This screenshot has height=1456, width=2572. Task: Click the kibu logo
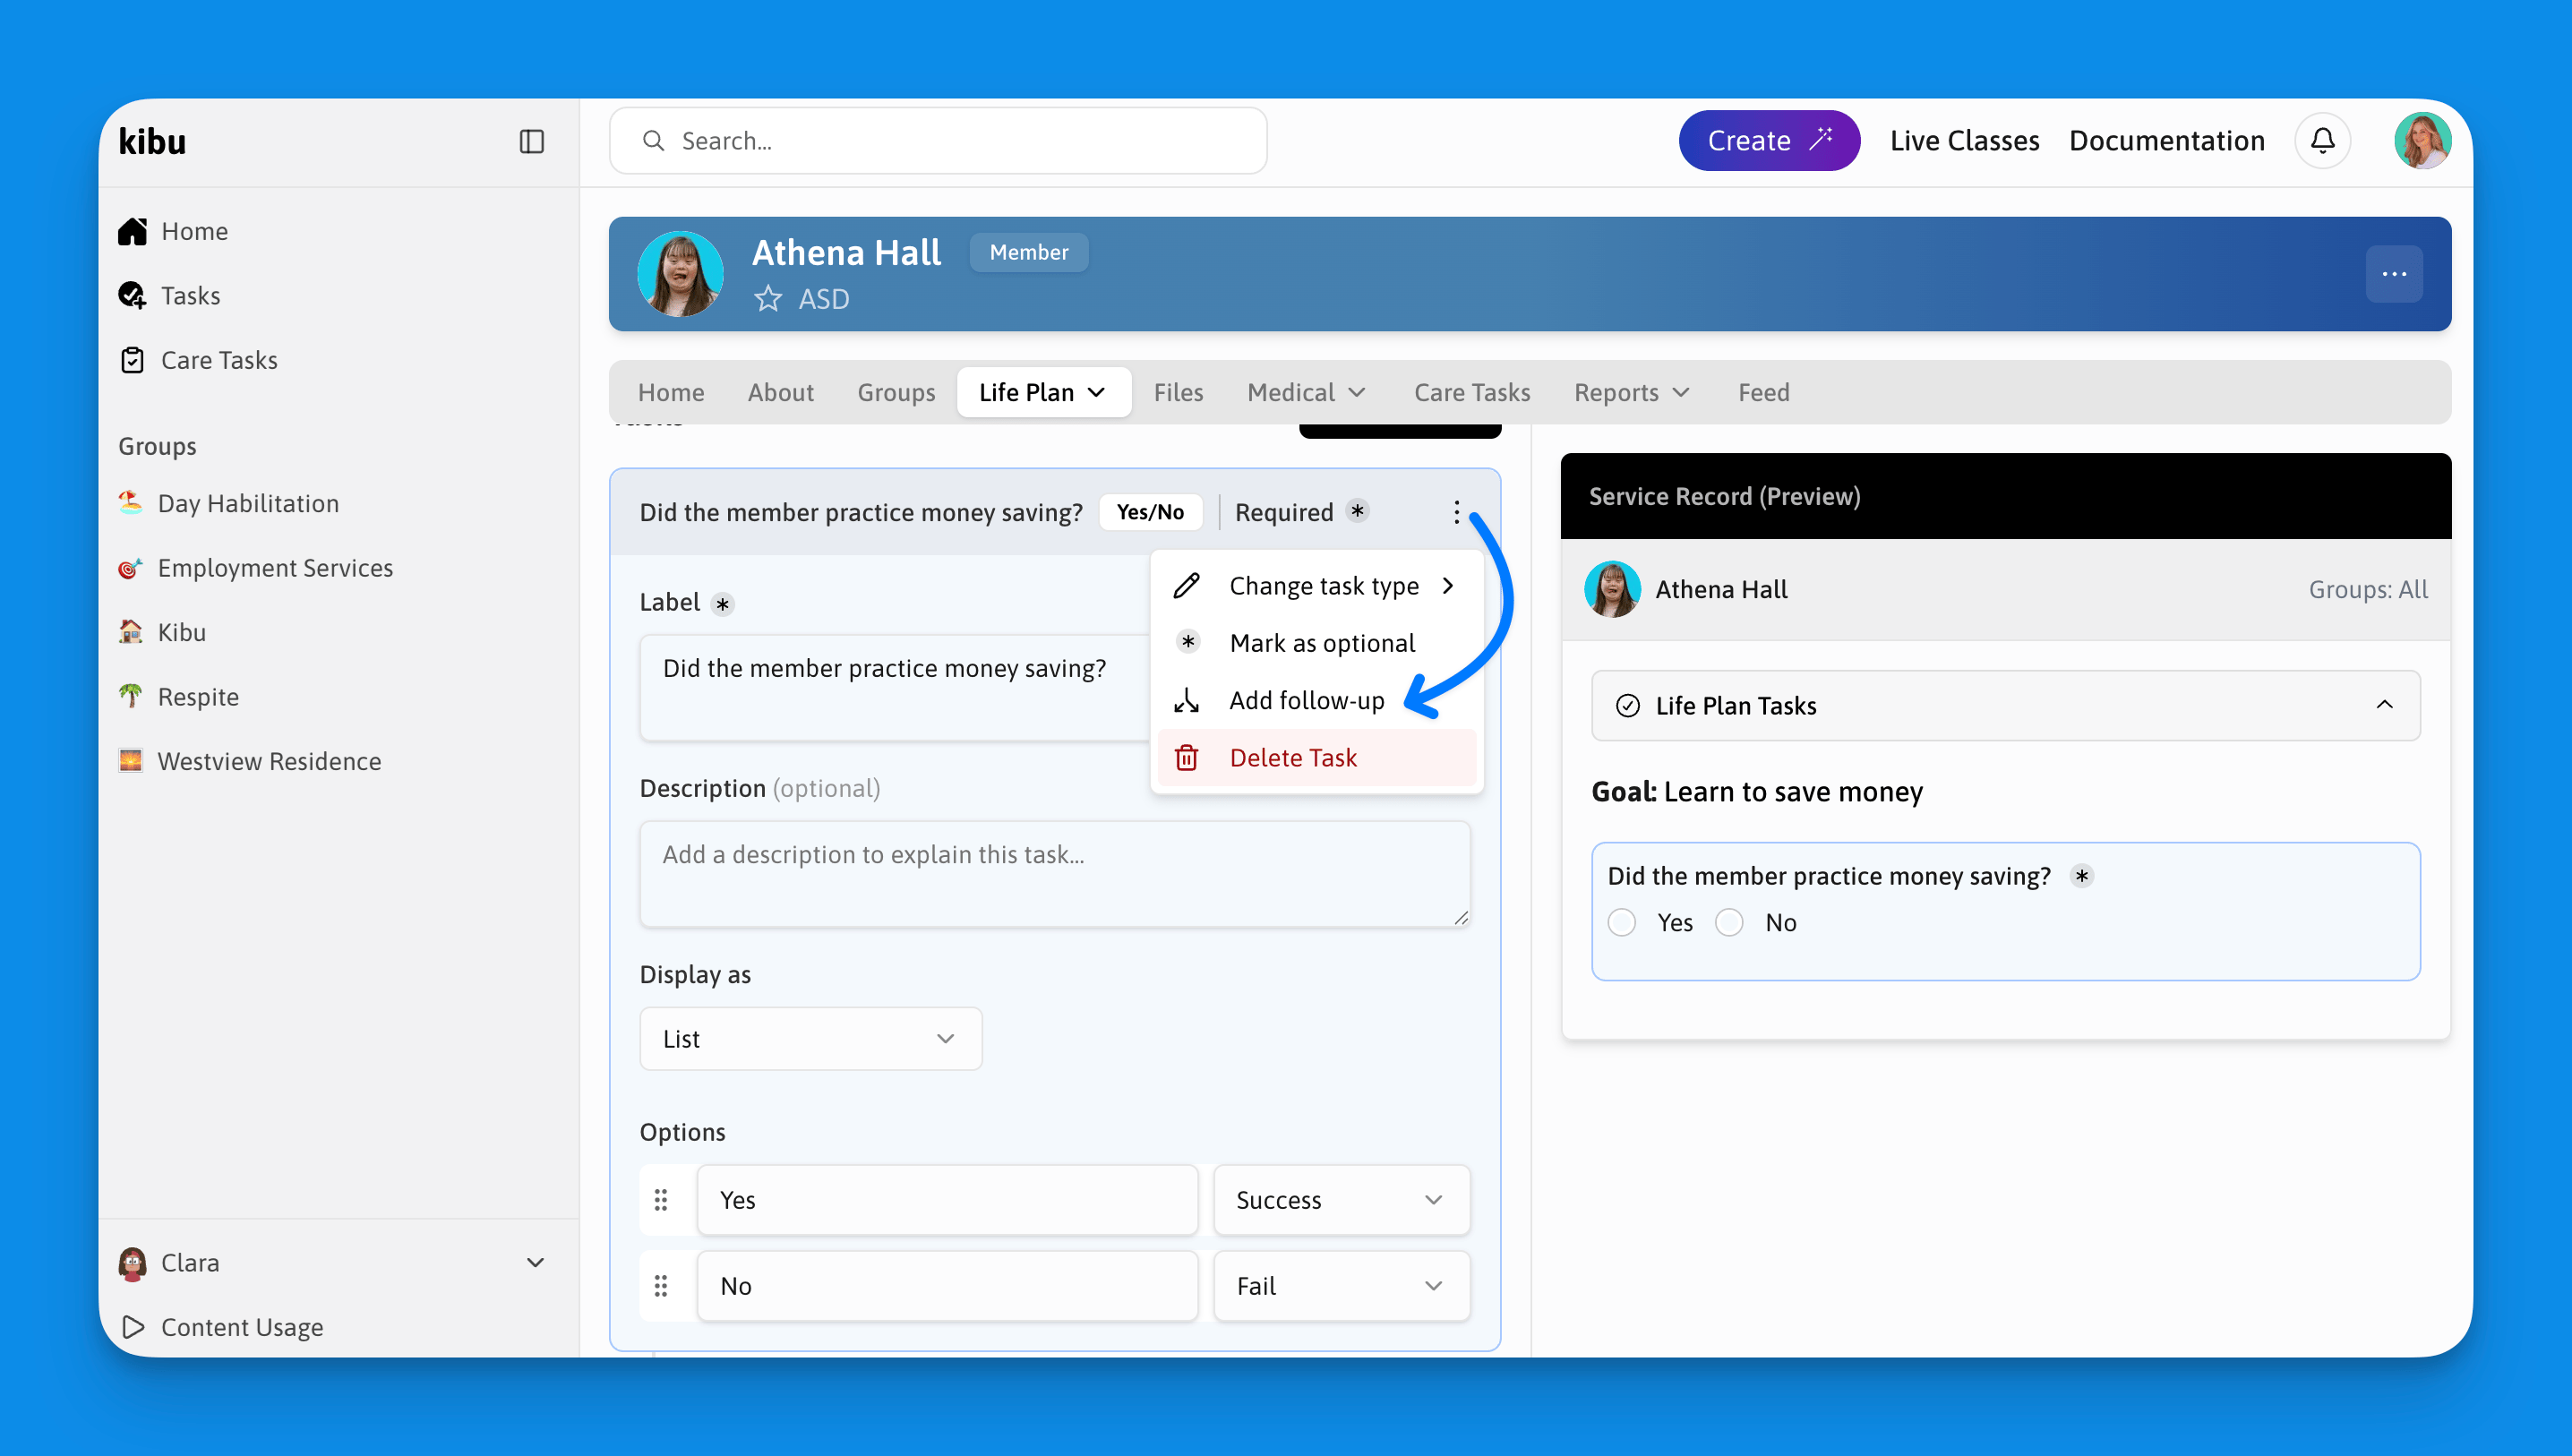click(152, 141)
